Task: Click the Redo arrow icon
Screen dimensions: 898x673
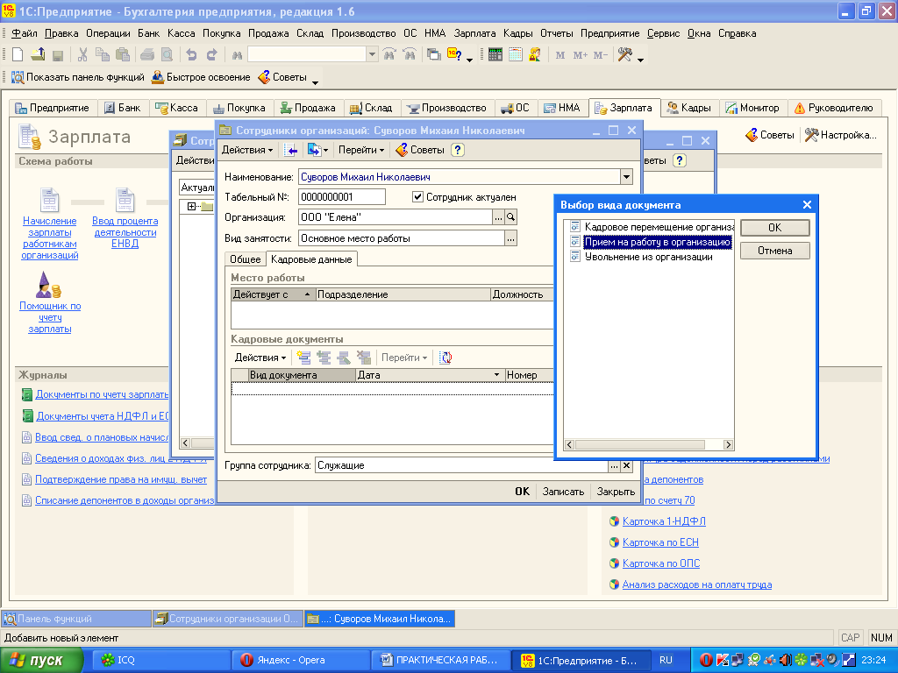Action: tap(212, 55)
